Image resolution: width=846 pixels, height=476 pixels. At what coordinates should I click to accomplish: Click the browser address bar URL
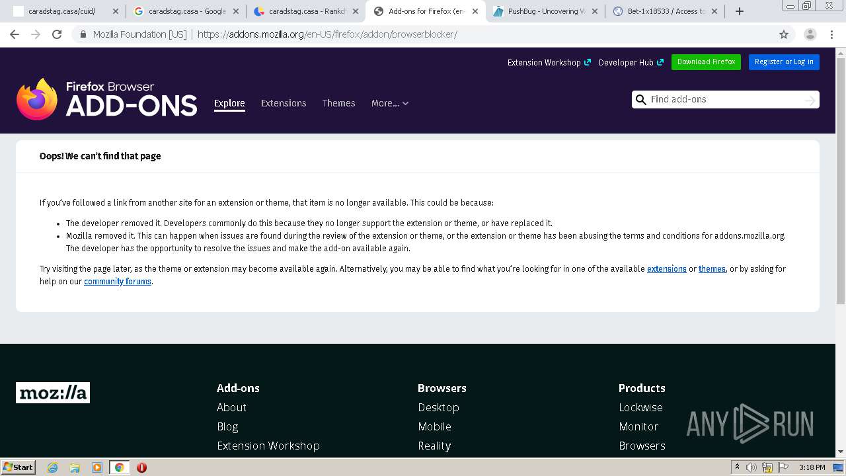[327, 34]
